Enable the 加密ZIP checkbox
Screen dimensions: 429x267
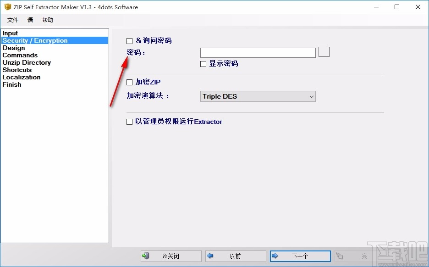click(x=129, y=82)
